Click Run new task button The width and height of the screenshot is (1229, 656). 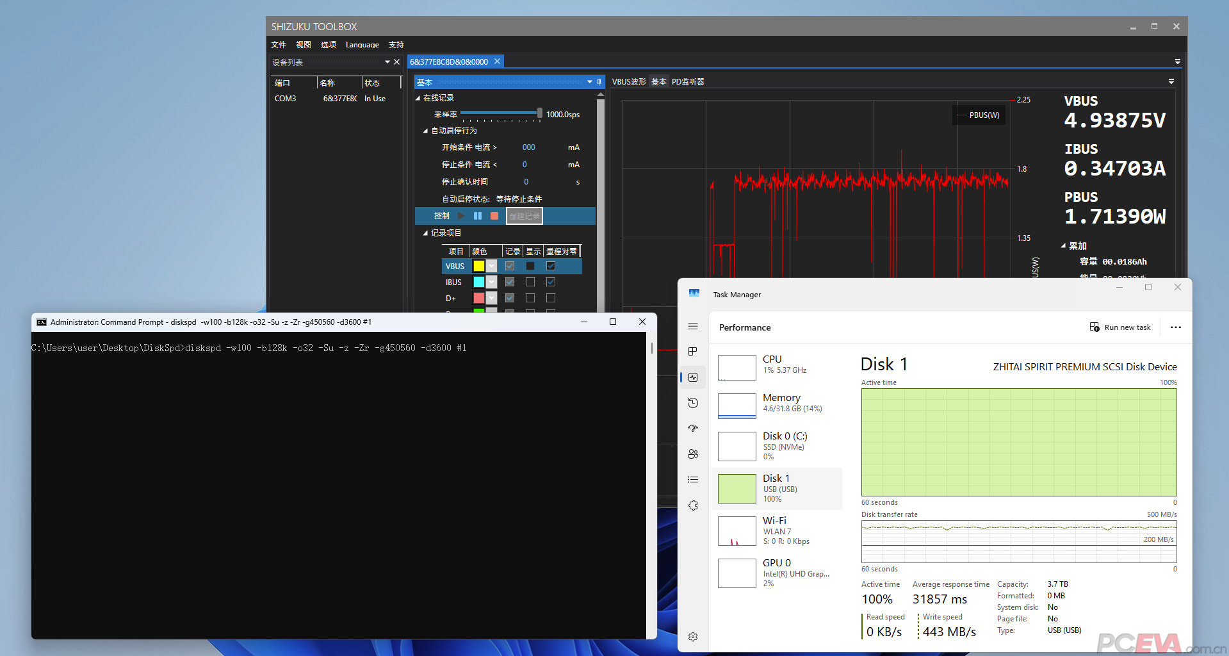coord(1120,327)
